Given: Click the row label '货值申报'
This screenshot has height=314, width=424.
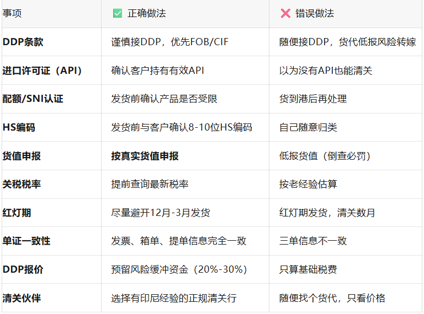Looking at the screenshot, I should 22,156.
